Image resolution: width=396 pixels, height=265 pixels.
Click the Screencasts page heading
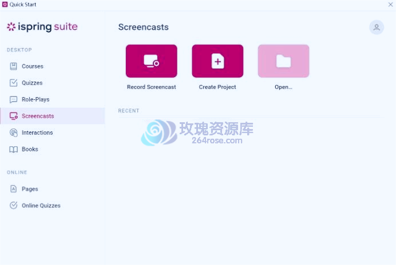point(144,27)
